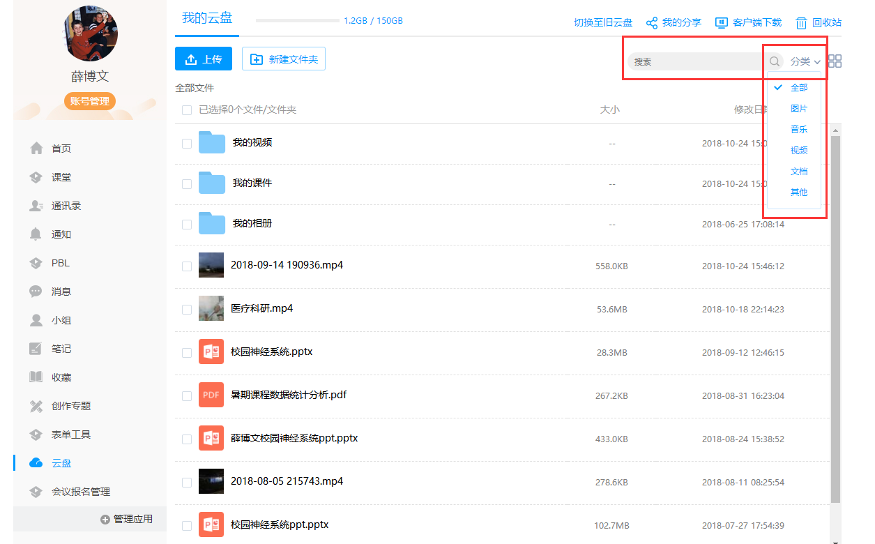Tick checkbox for 薛博文校园神经系统ppt.pptx
This screenshot has width=875, height=544.
click(187, 439)
